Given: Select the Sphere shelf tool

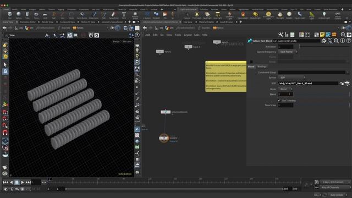Looking at the screenshot, I should coord(19,15).
